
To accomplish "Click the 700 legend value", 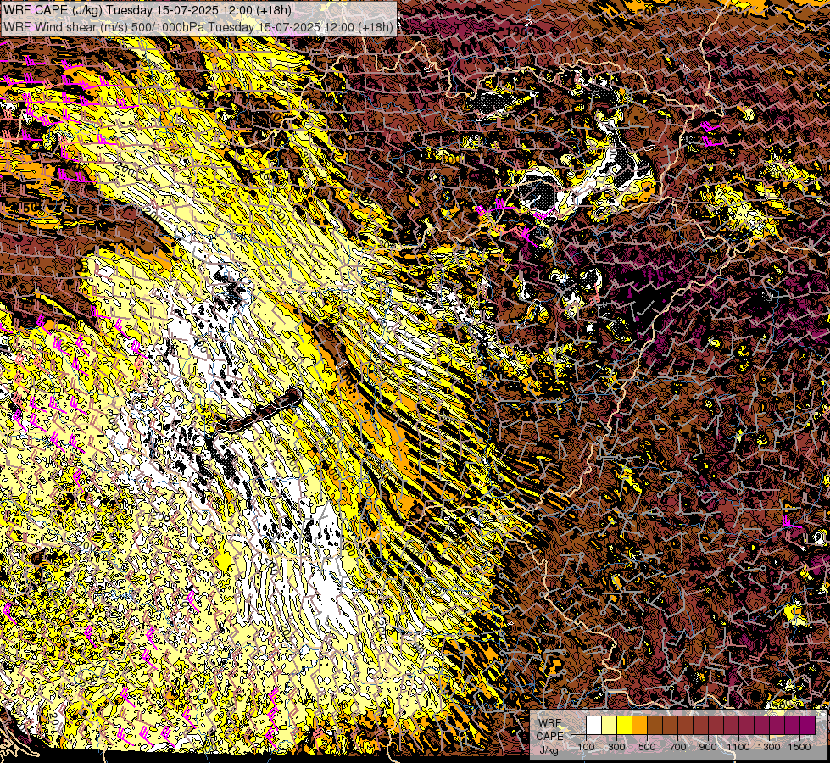I will [x=677, y=747].
